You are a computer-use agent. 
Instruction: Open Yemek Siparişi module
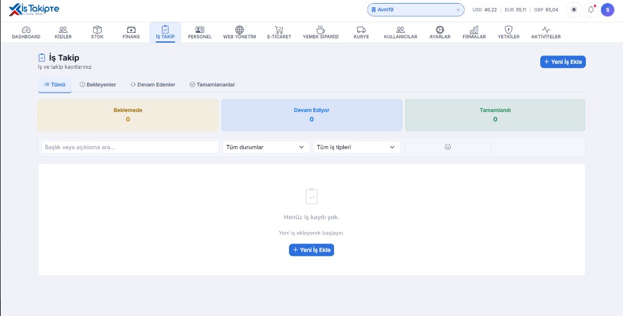[x=320, y=33]
